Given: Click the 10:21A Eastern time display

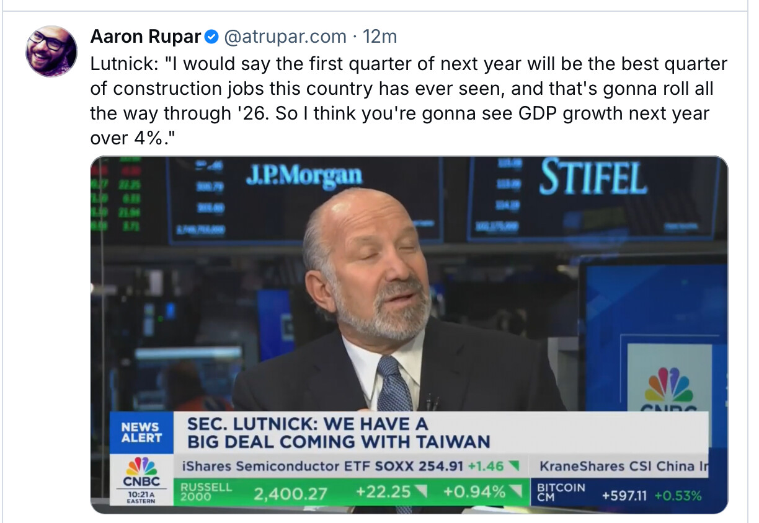Looking at the screenshot, I should [141, 496].
